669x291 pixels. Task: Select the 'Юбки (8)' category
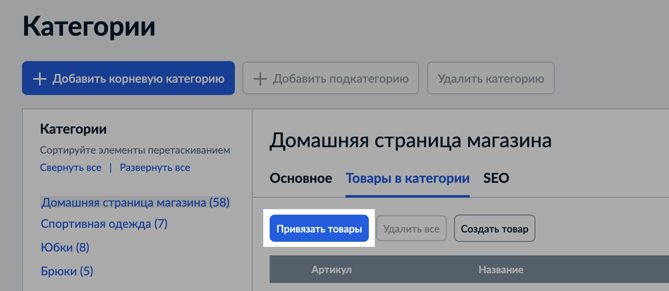click(65, 247)
